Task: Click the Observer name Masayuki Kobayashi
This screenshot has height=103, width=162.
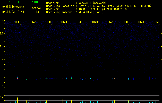Action: click(x=92, y=3)
